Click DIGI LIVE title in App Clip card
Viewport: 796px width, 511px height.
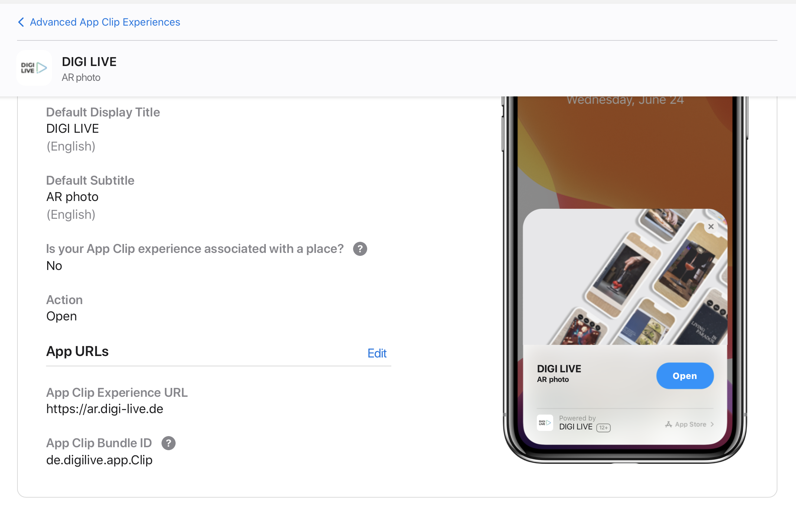point(559,369)
